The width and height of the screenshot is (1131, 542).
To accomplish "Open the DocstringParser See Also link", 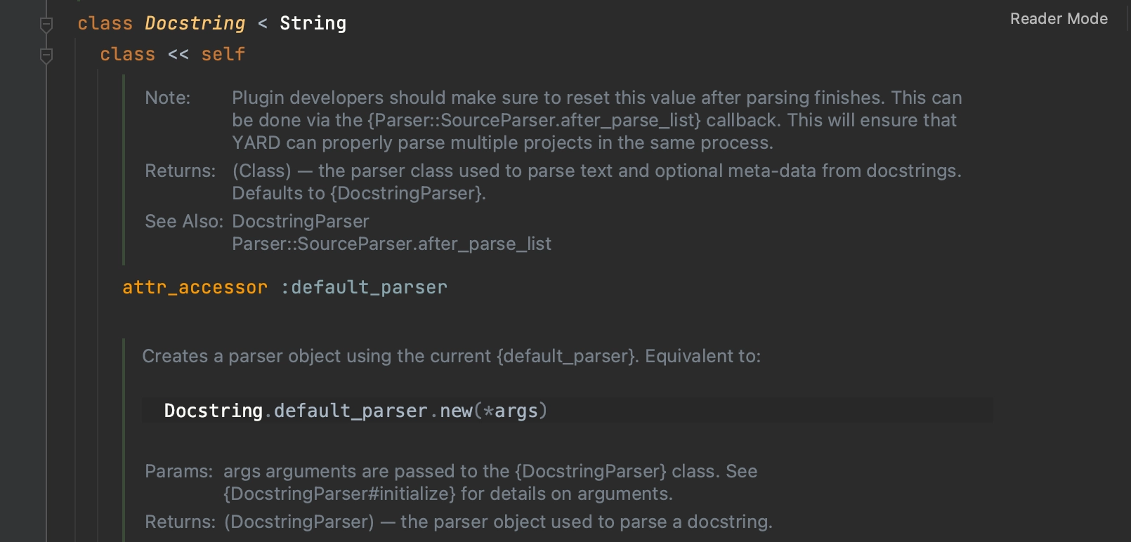I will point(301,221).
